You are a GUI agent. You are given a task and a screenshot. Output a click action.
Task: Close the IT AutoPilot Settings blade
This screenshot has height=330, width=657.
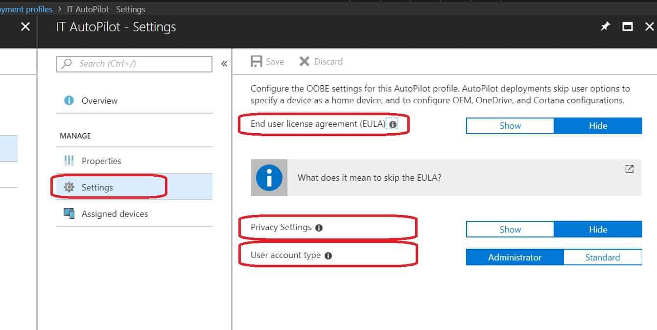(649, 27)
